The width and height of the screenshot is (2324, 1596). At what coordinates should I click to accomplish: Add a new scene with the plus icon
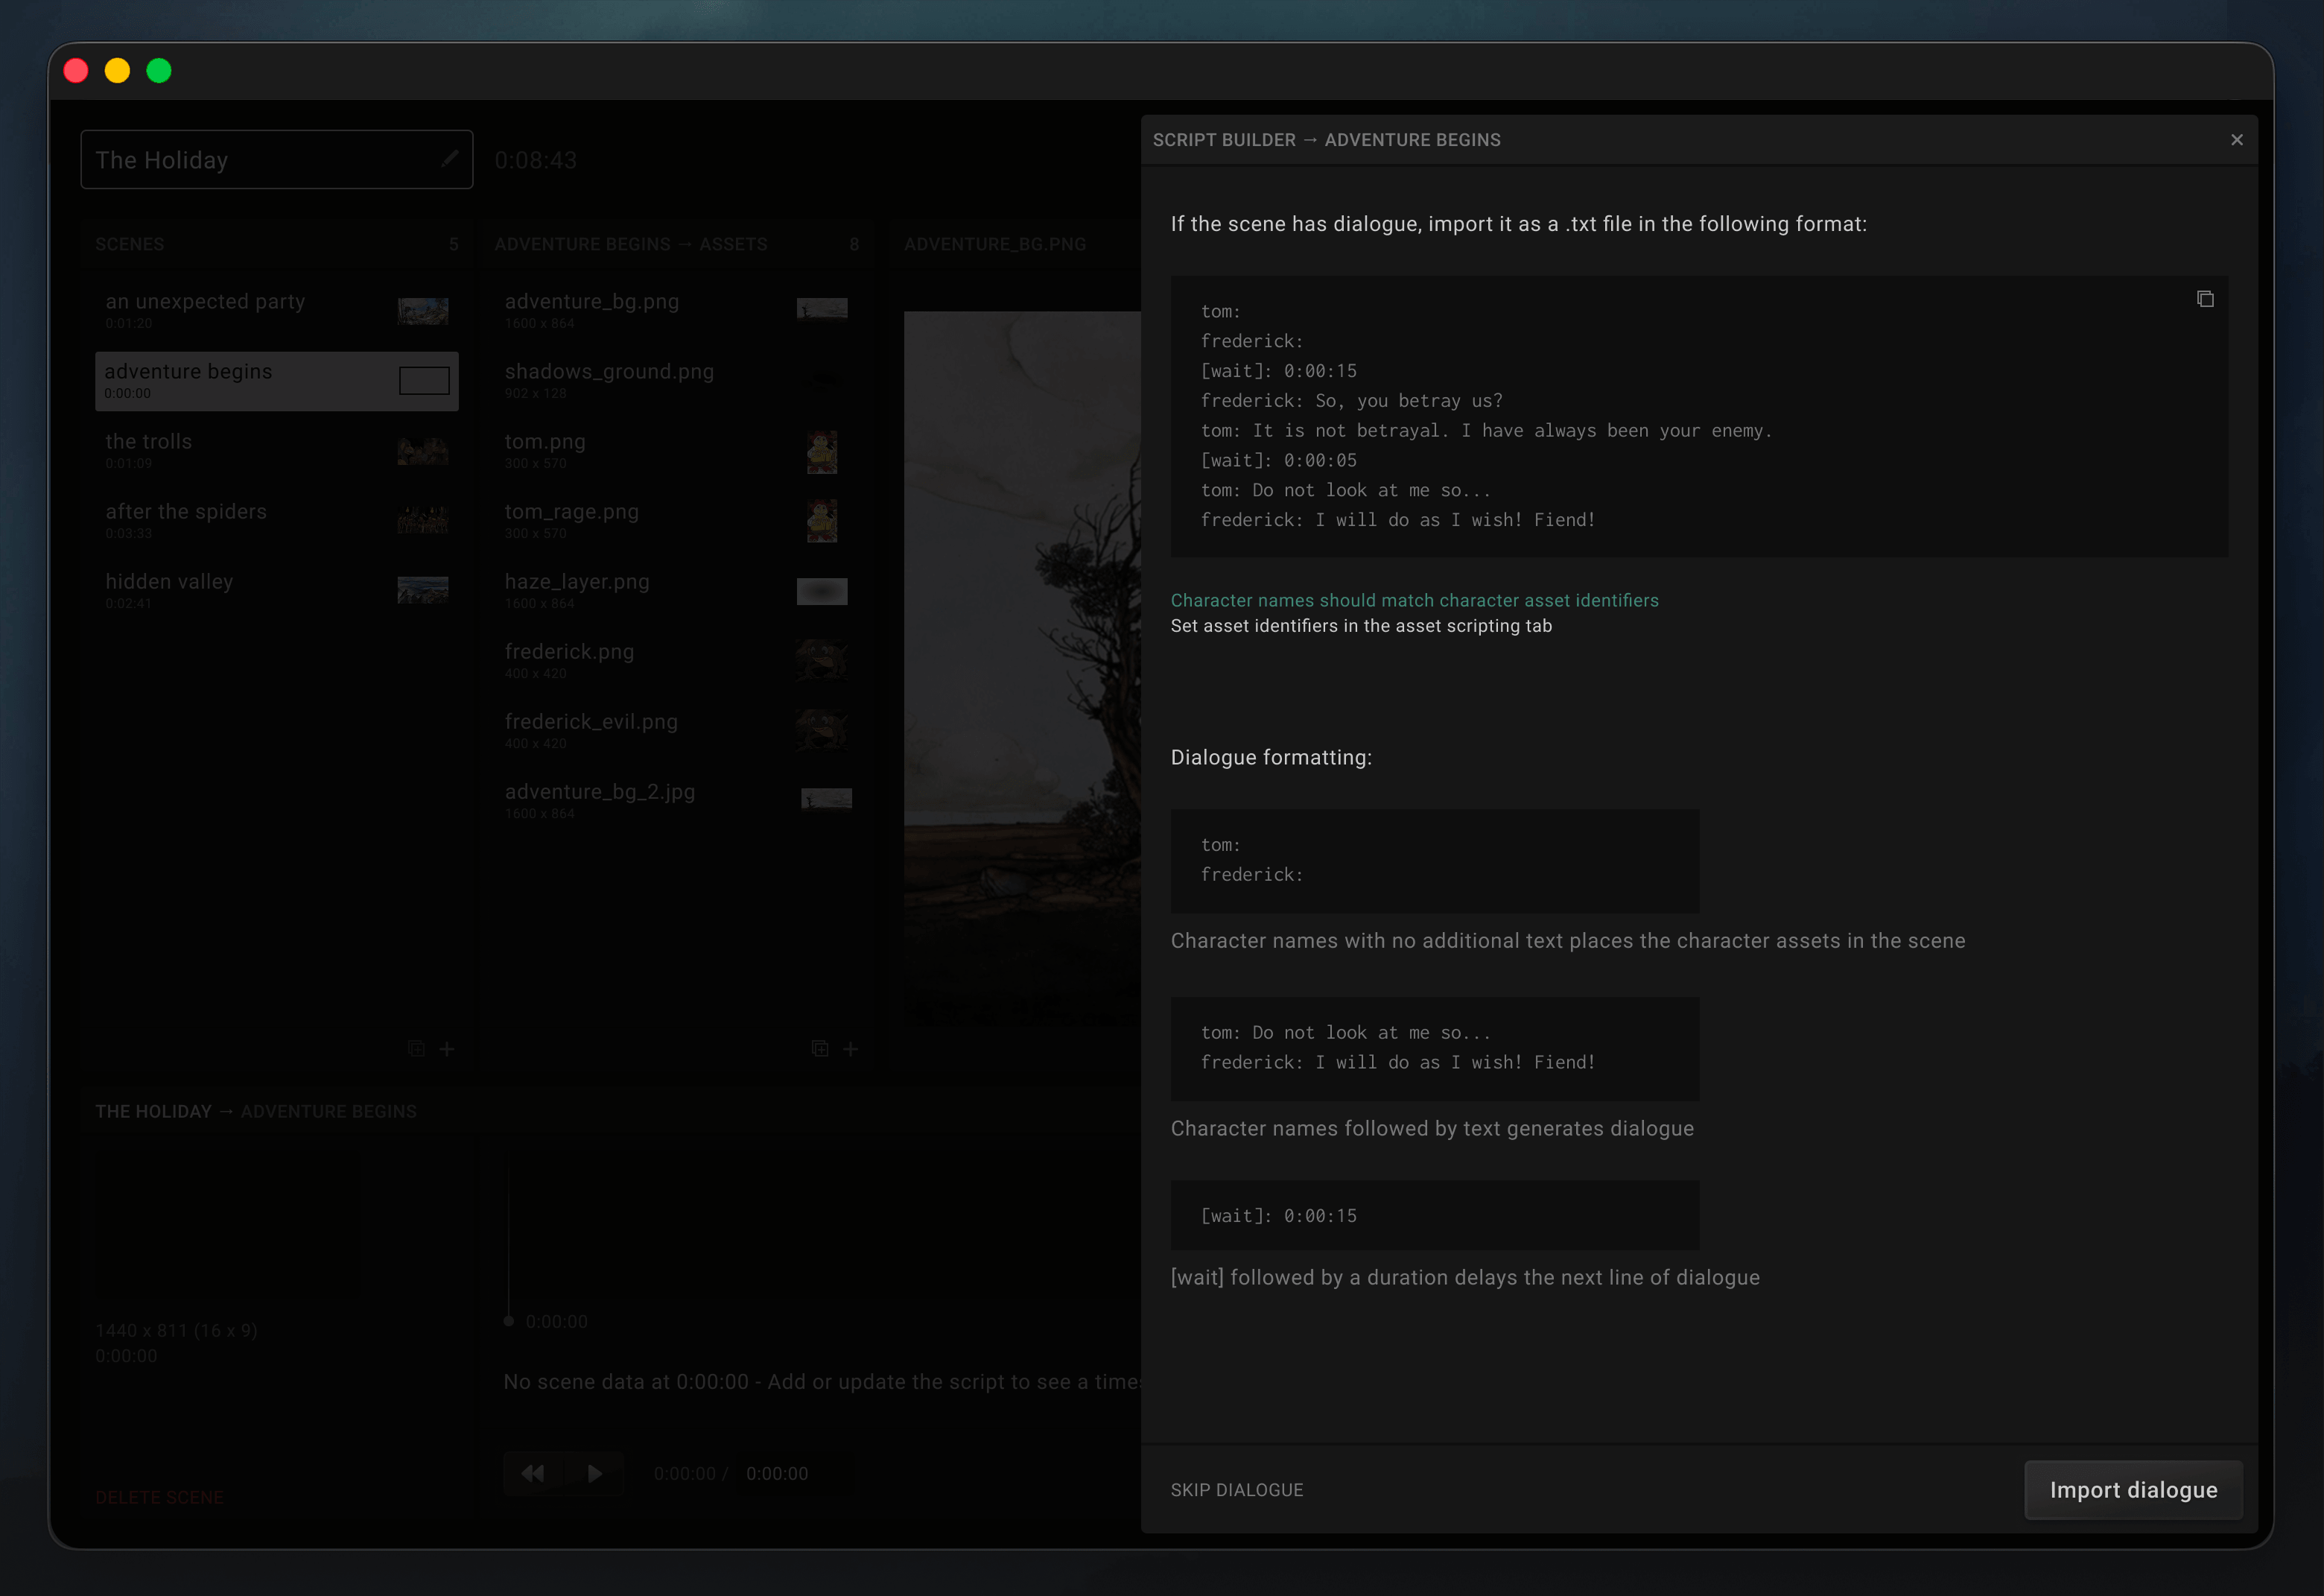(x=447, y=1049)
